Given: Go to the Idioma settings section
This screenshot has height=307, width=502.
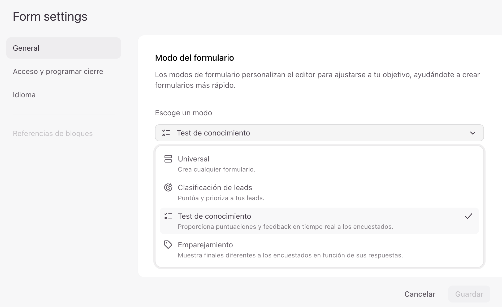Looking at the screenshot, I should pos(24,95).
